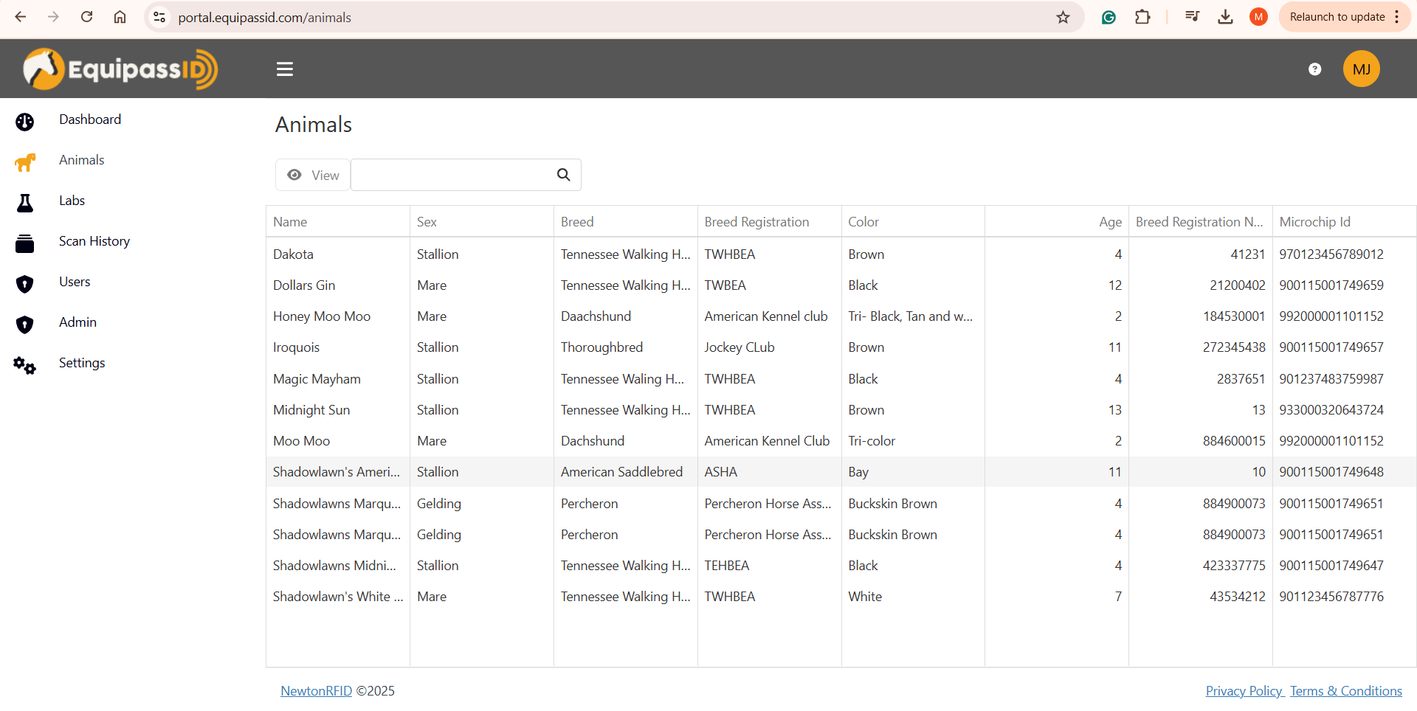This screenshot has width=1417, height=711.
Task: Go back with the browser back arrow
Action: click(21, 17)
